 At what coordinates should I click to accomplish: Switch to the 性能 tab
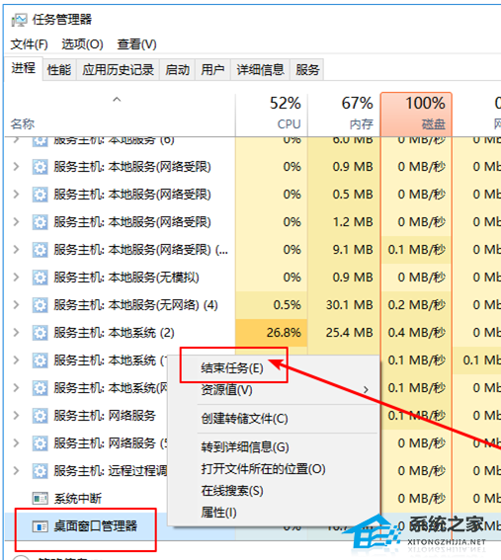click(59, 70)
